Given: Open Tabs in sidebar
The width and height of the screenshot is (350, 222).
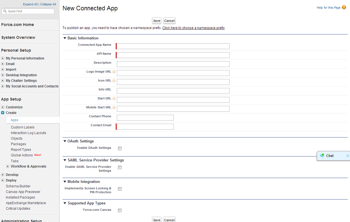Looking at the screenshot, I should tap(15, 161).
